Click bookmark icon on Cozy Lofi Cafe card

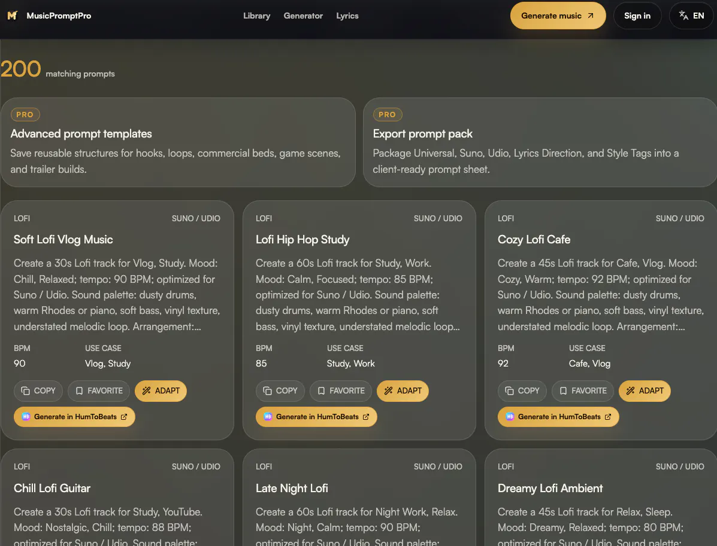point(563,391)
